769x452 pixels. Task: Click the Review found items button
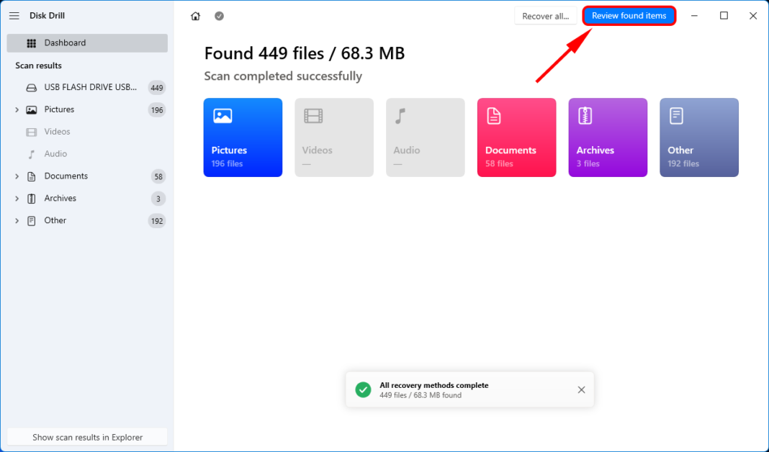coord(629,16)
